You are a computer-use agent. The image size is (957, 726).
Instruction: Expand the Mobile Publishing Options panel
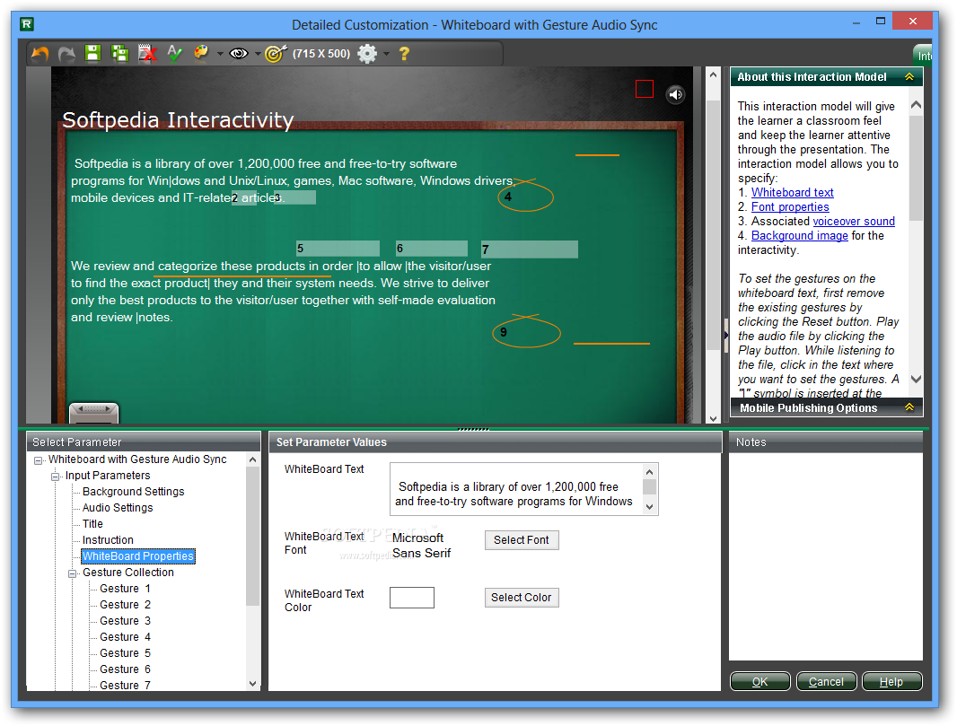909,407
